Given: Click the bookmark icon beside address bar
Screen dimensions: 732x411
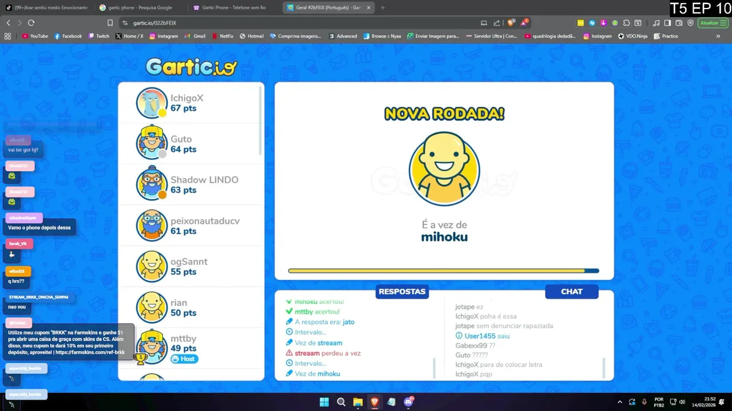Looking at the screenshot, I should pyautogui.click(x=110, y=23).
